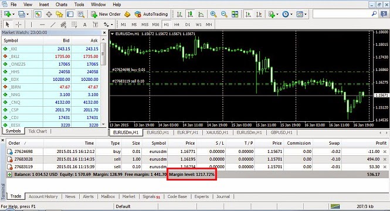Open the Templates dropdown arrow
Viewport: 390px width, 211px height.
pyautogui.click(x=306, y=15)
